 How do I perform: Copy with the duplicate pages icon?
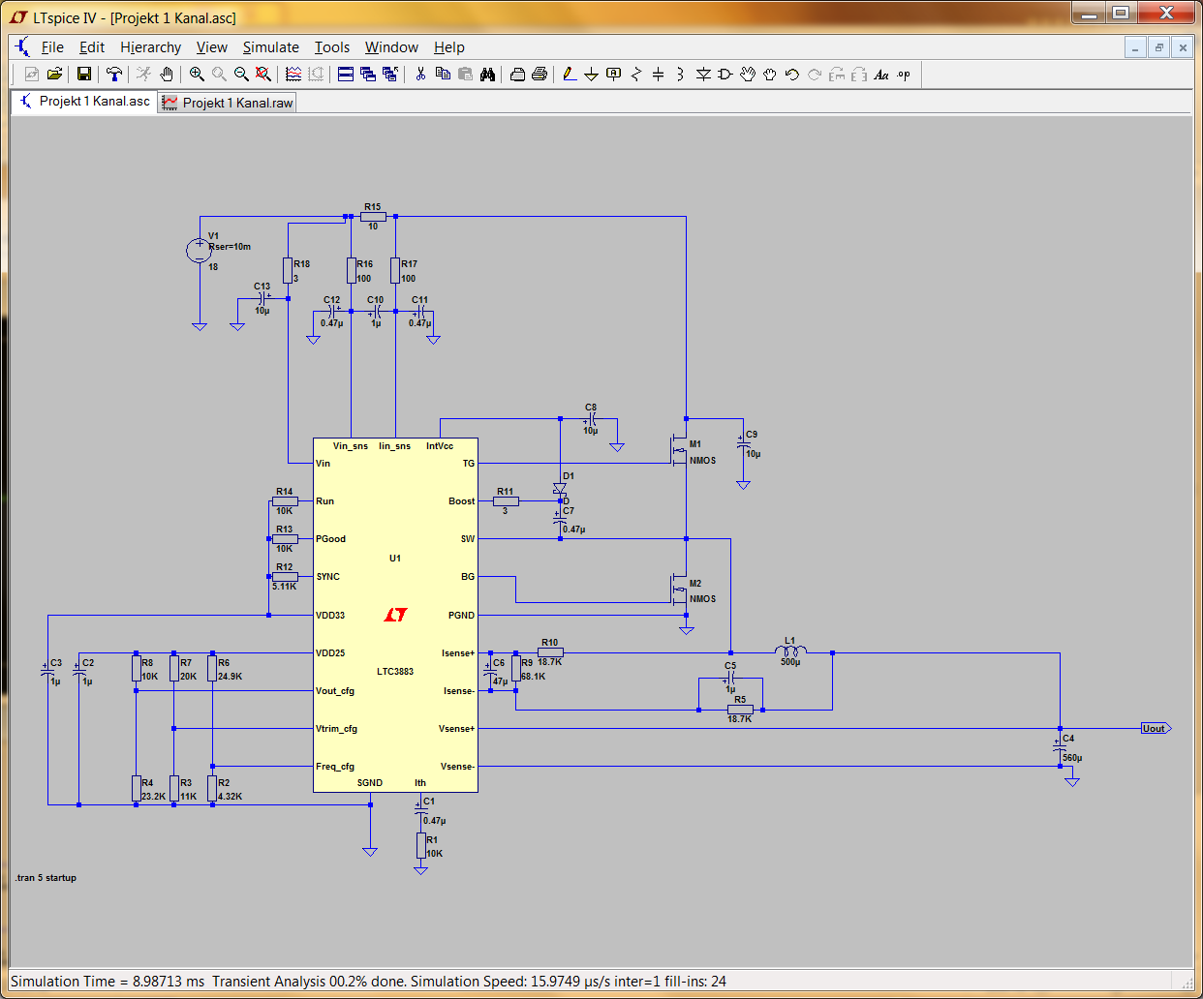point(443,75)
